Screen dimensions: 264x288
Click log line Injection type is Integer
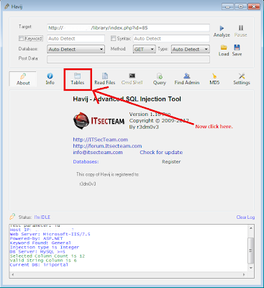point(45,247)
